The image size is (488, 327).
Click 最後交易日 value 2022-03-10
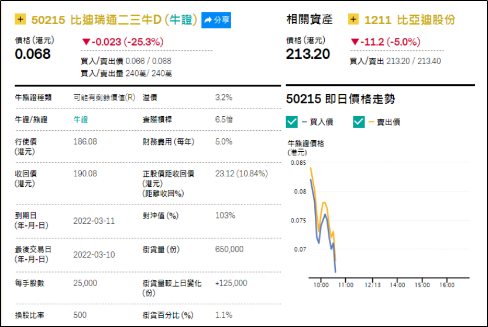tap(94, 255)
